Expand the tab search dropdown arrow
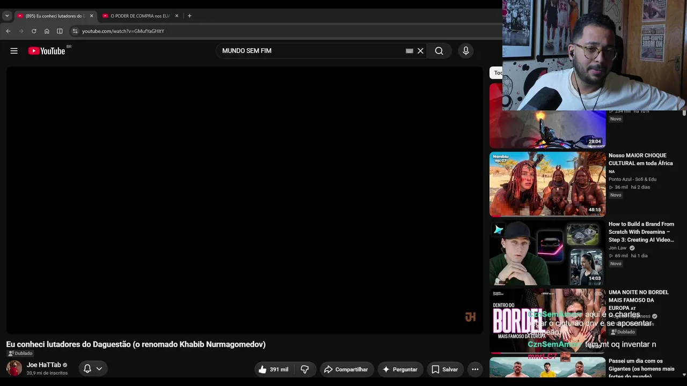This screenshot has width=687, height=386. pos(7,16)
